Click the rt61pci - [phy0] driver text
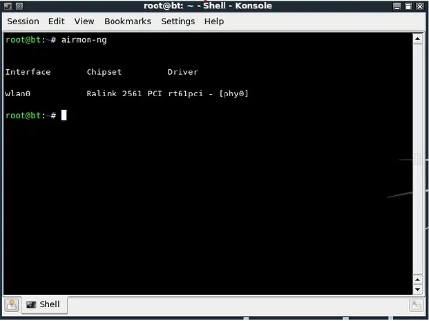This screenshot has height=321, width=429. pos(208,93)
